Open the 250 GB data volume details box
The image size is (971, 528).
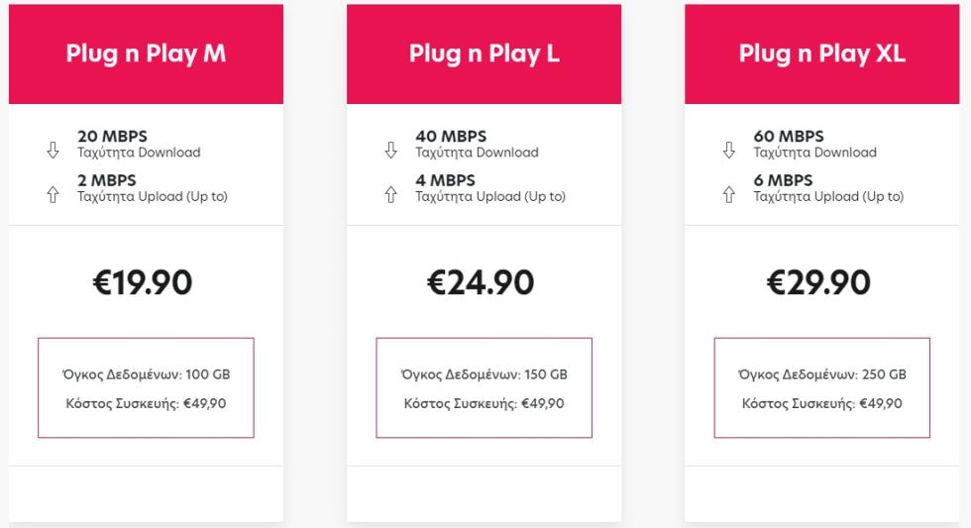click(x=822, y=388)
